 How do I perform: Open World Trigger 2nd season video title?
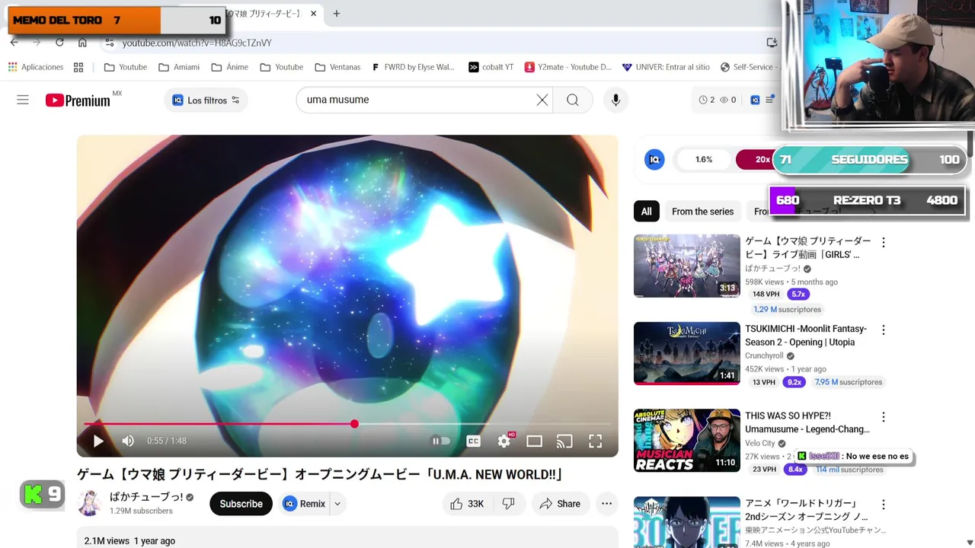(806, 510)
